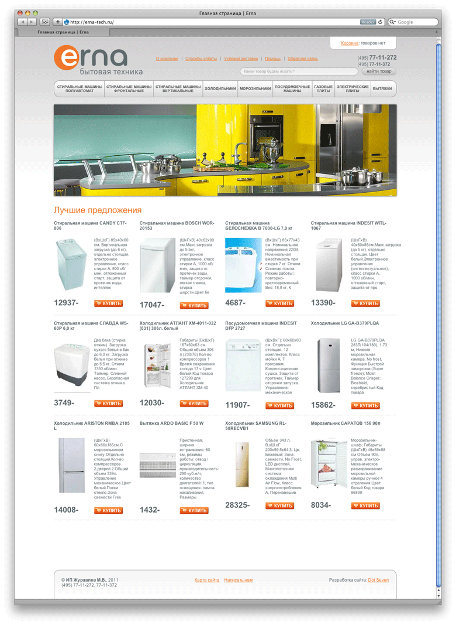The image size is (456, 625).
Task: Buy the CANDY CTF-806 washing machine
Action: click(108, 303)
